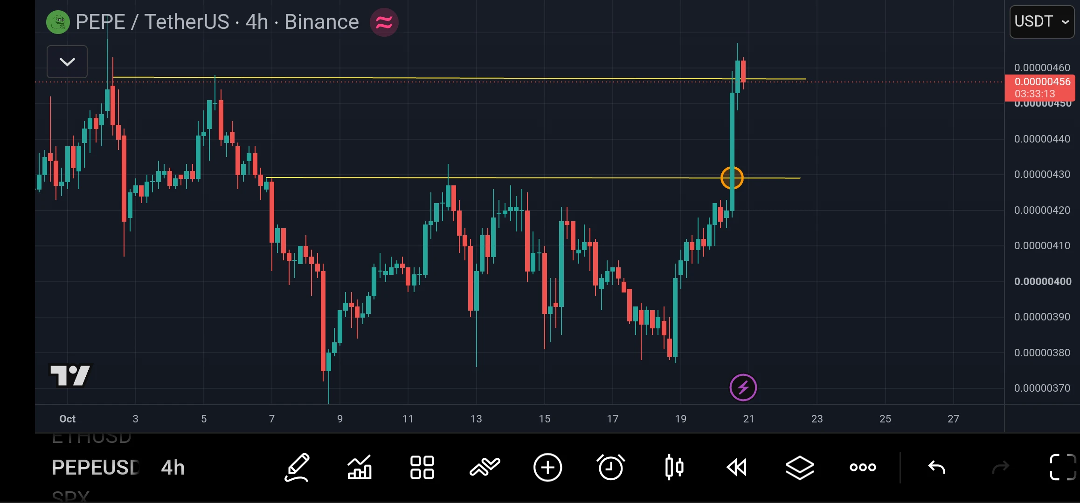Change the 4h timeframe interval

[173, 468]
